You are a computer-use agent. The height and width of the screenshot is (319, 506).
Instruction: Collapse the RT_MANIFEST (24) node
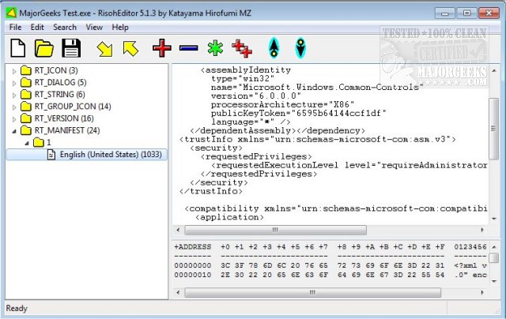pyautogui.click(x=13, y=130)
